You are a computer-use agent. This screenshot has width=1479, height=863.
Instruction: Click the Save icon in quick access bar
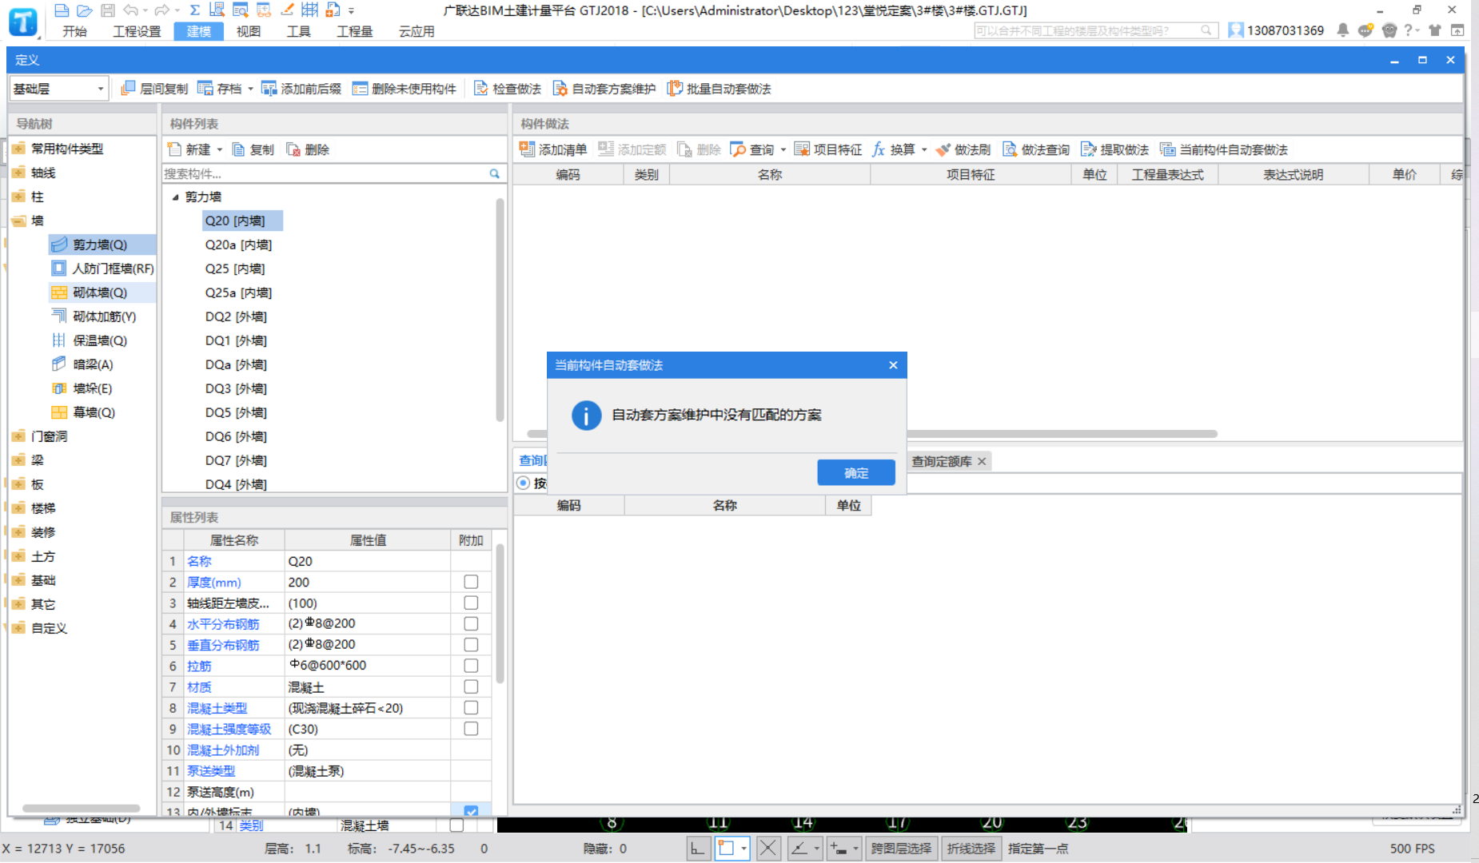click(x=108, y=10)
